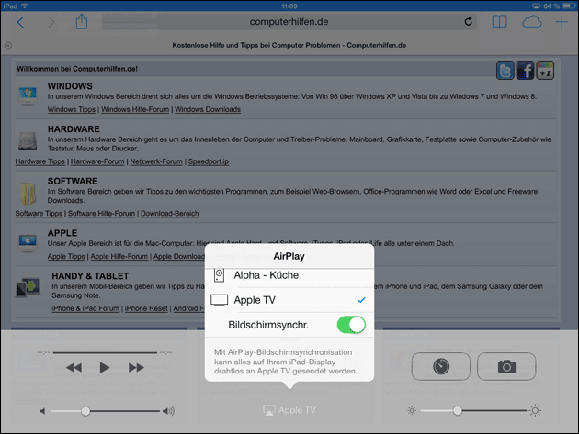Open the Hardware Tipps link

[40, 161]
